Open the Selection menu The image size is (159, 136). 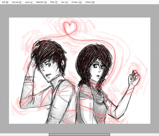point(41,2)
